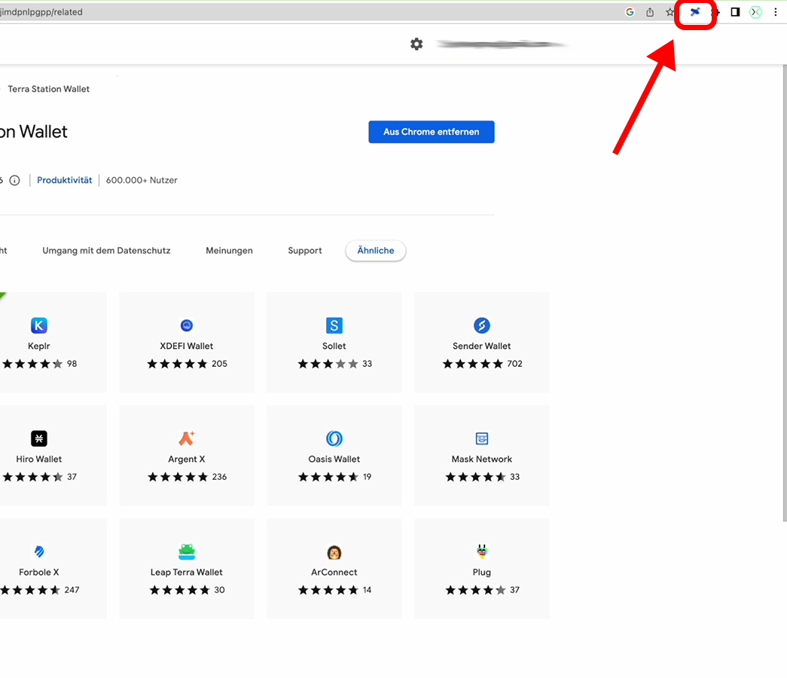This screenshot has width=787, height=678.
Task: Click the Argent X title
Action: pos(187,459)
